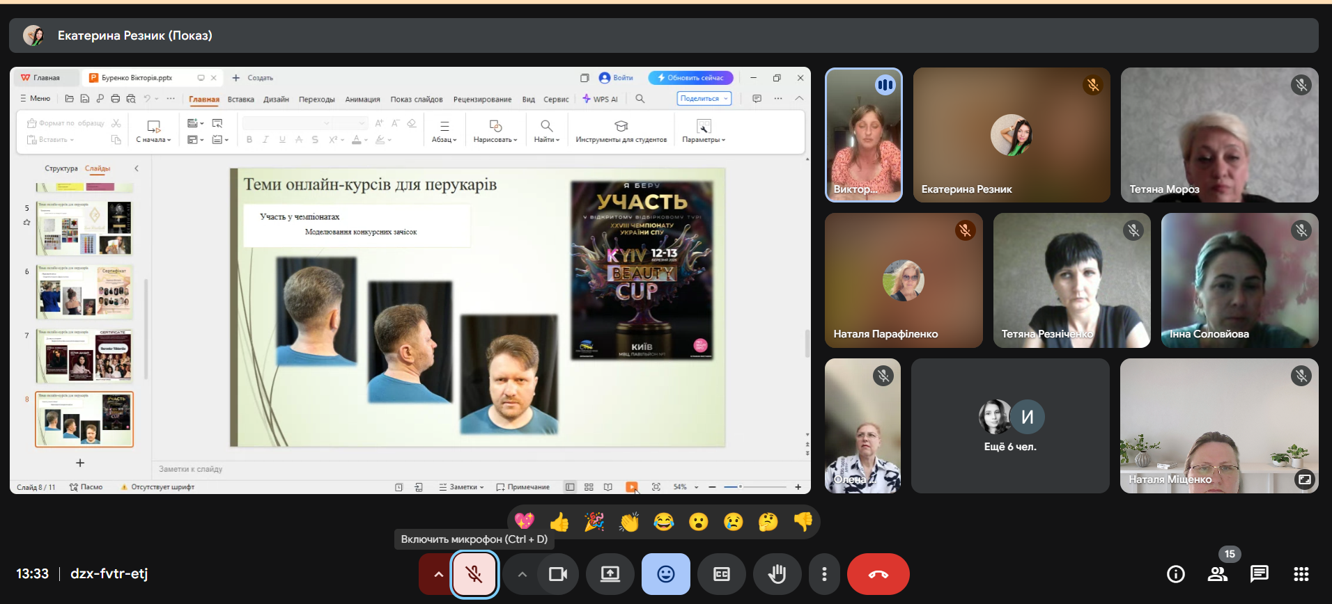Select slide 7 thumbnail
Image resolution: width=1332 pixels, height=604 pixels.
[x=84, y=356]
